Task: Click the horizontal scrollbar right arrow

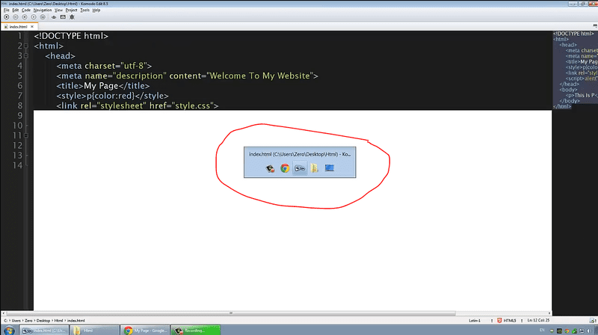Action: click(549, 313)
